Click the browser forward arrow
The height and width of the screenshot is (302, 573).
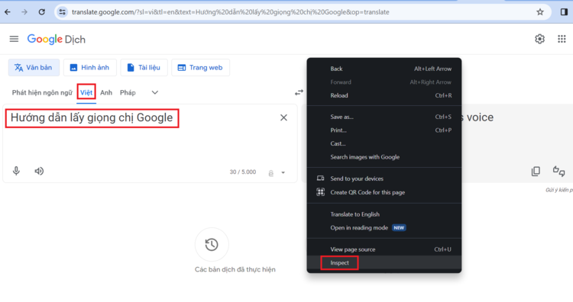coord(24,12)
